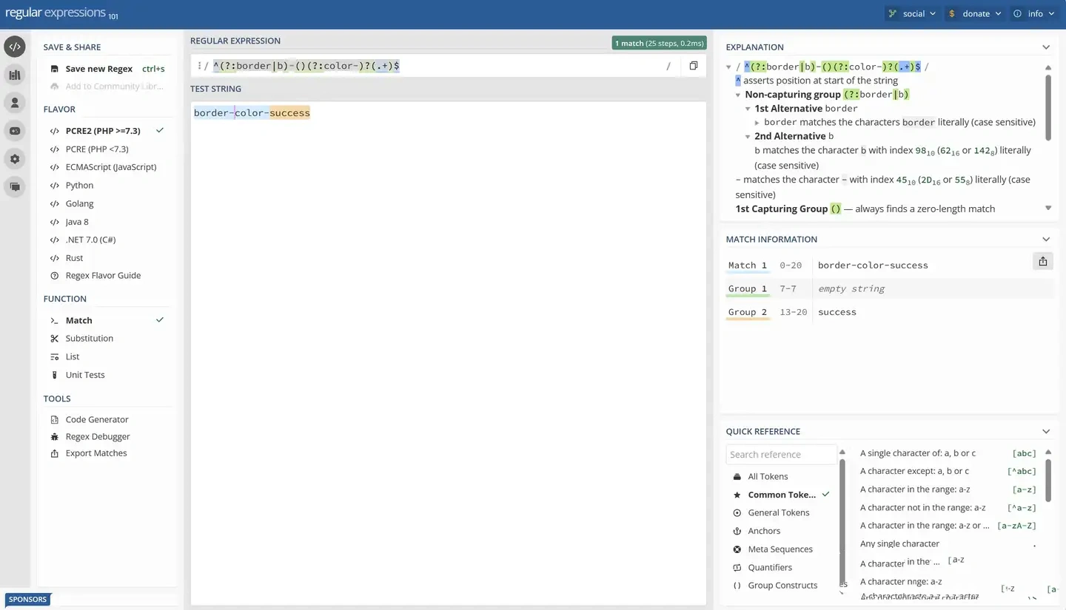Open the Regex Debugger tool
The height and width of the screenshot is (610, 1066).
click(x=97, y=437)
